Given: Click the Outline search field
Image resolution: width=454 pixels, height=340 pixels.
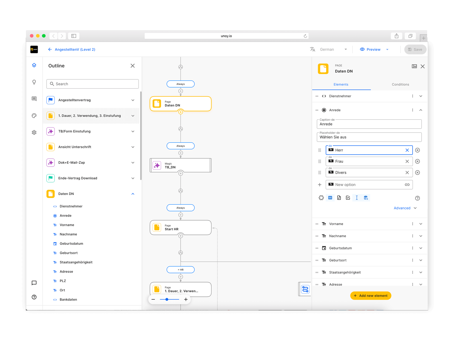Looking at the screenshot, I should click(93, 84).
